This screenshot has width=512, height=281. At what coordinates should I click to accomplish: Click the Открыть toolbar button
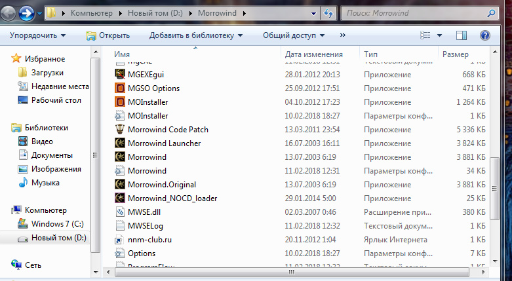pos(108,35)
